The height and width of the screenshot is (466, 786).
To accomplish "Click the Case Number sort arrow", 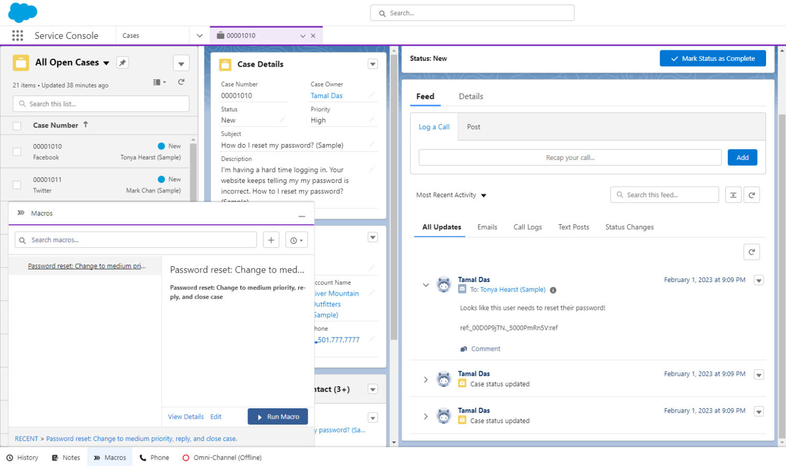I will coord(85,125).
